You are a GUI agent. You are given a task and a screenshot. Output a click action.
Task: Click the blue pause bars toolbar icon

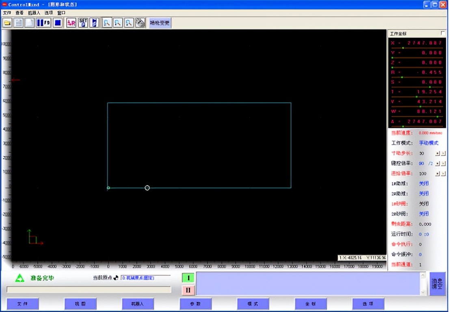[x=43, y=23]
